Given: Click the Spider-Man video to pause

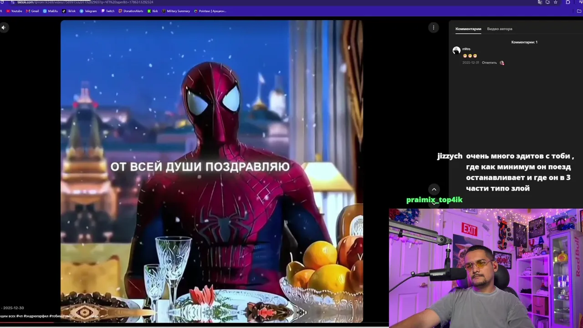Looking at the screenshot, I should click(x=212, y=171).
